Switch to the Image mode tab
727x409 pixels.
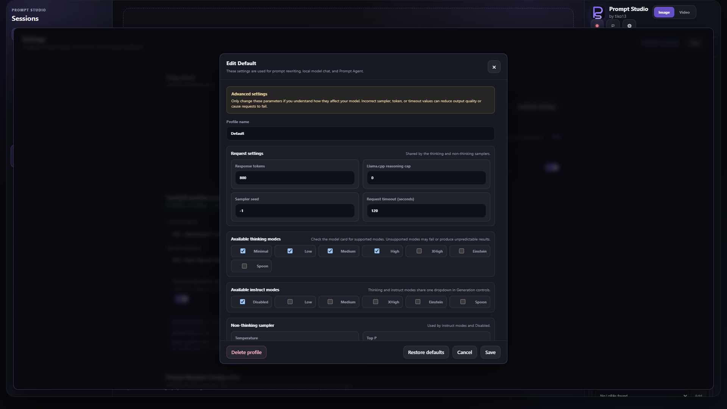[x=664, y=12]
